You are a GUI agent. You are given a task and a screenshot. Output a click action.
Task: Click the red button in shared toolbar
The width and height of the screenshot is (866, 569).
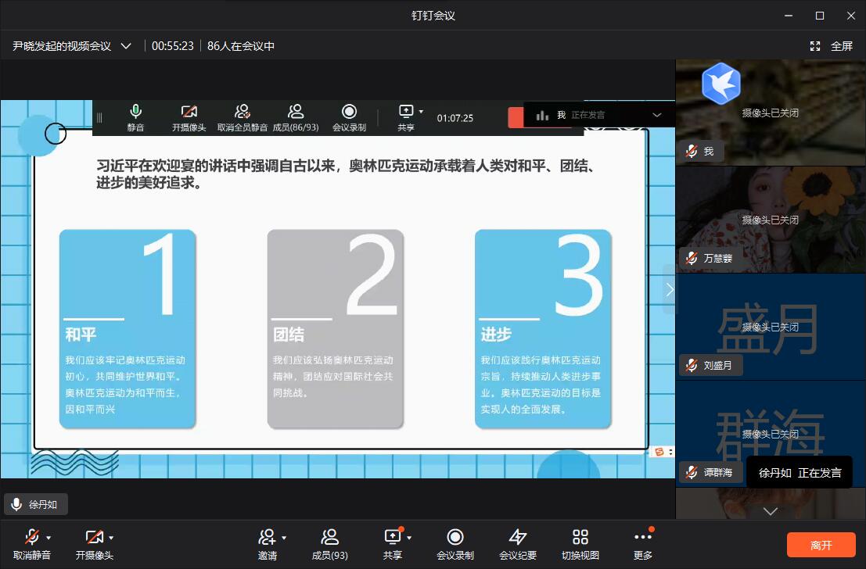516,117
